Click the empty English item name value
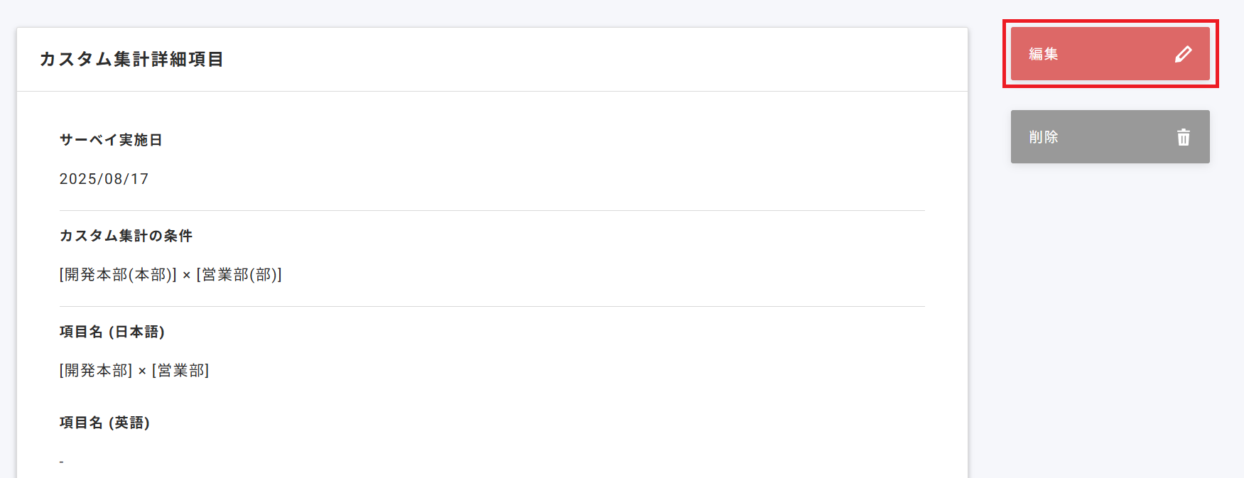Viewport: 1244px width, 478px height. point(60,460)
